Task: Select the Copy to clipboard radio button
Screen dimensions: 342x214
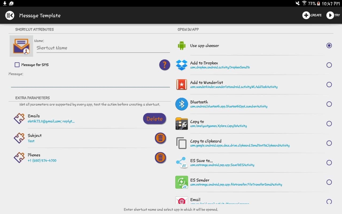Action: click(x=329, y=143)
